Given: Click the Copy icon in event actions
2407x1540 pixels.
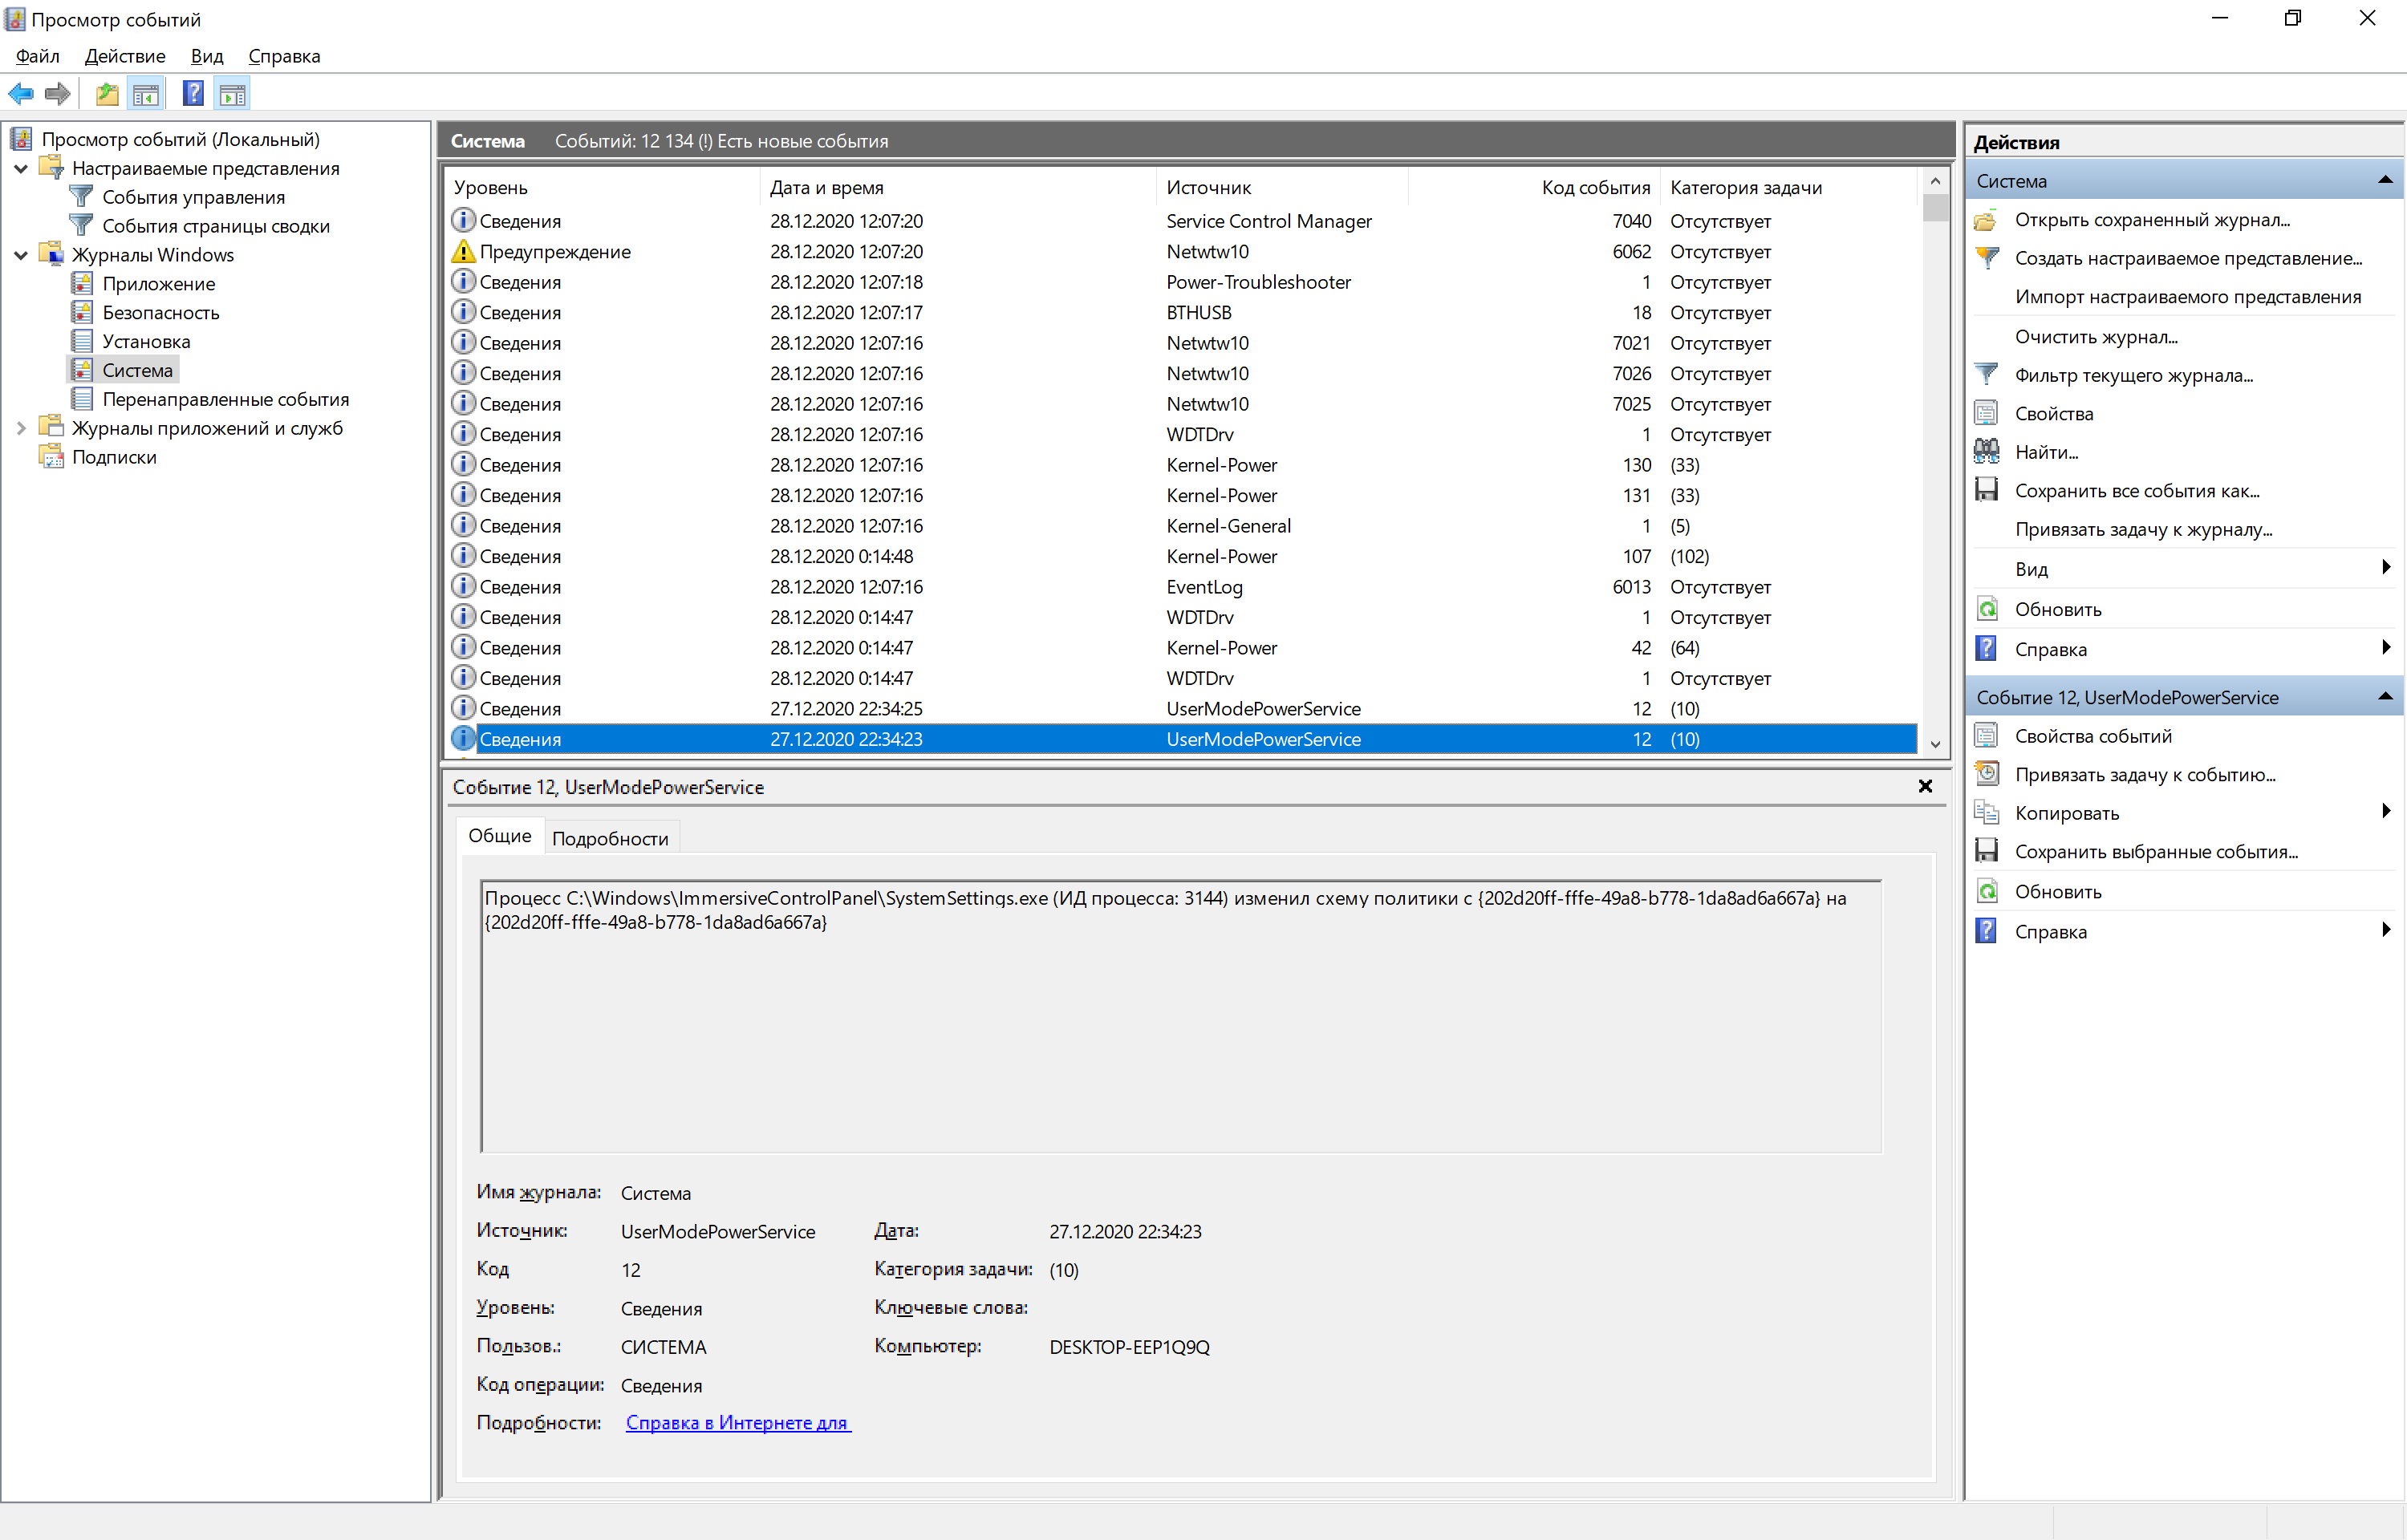Looking at the screenshot, I should tap(1986, 813).
